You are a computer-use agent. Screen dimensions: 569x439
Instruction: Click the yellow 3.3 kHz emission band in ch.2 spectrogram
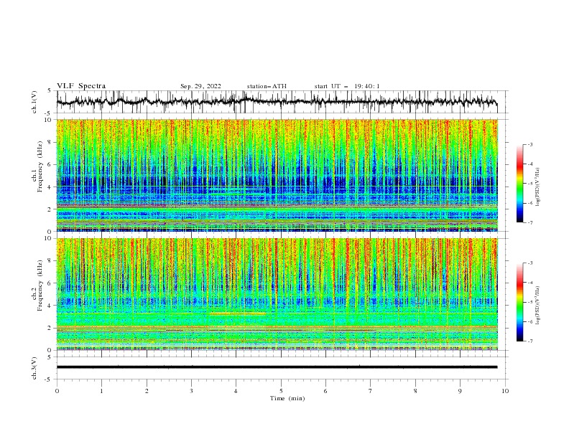238,313
